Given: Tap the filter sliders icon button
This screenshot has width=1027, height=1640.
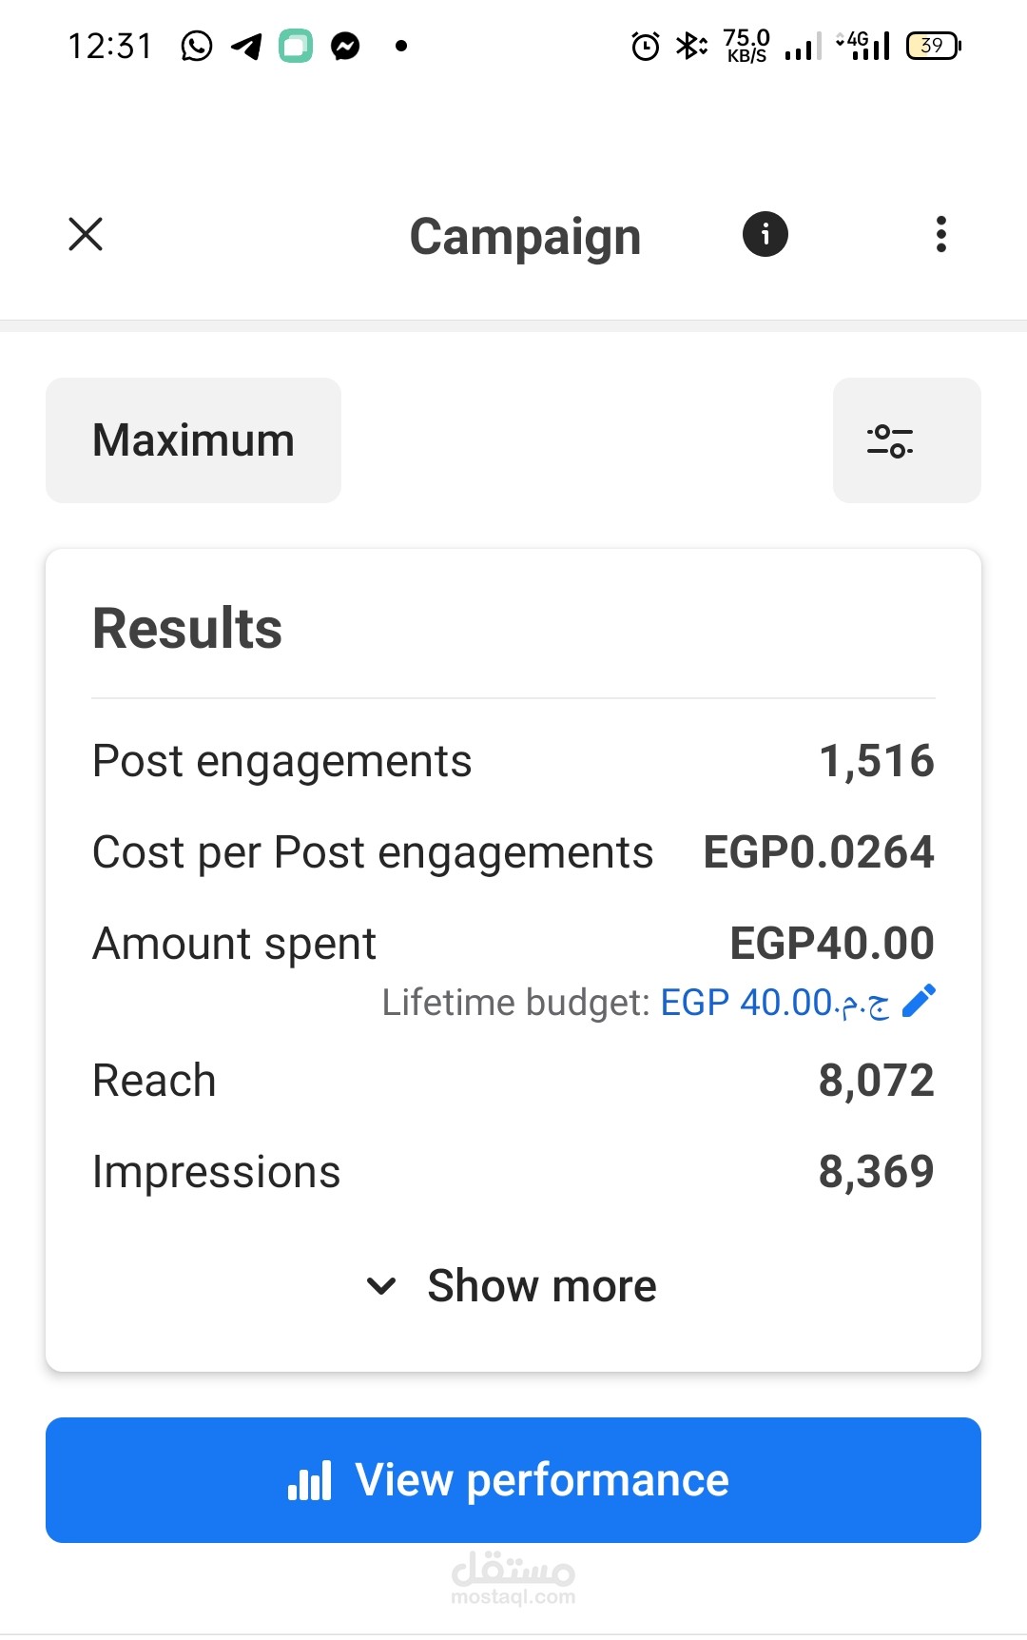Looking at the screenshot, I should (906, 440).
